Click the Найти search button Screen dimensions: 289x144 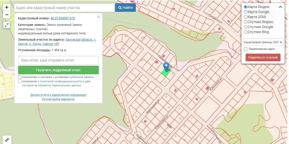click(125, 8)
